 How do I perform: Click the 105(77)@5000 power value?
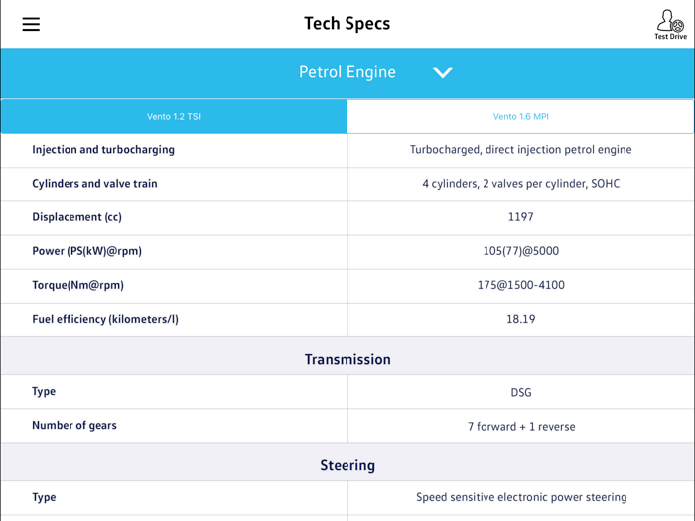coord(521,251)
